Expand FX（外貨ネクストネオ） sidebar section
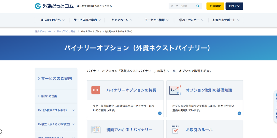This screenshot has width=277, height=138. pos(56,110)
